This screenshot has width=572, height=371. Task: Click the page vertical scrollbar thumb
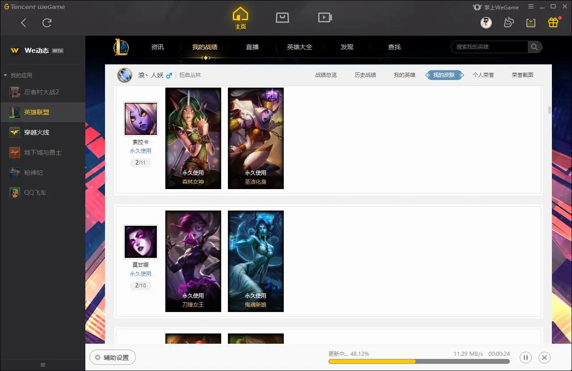click(x=549, y=110)
